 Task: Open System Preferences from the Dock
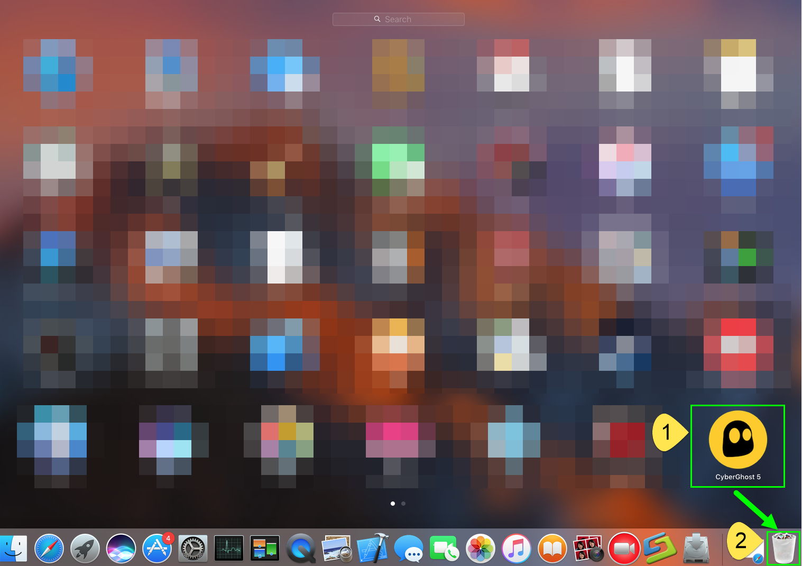(193, 549)
